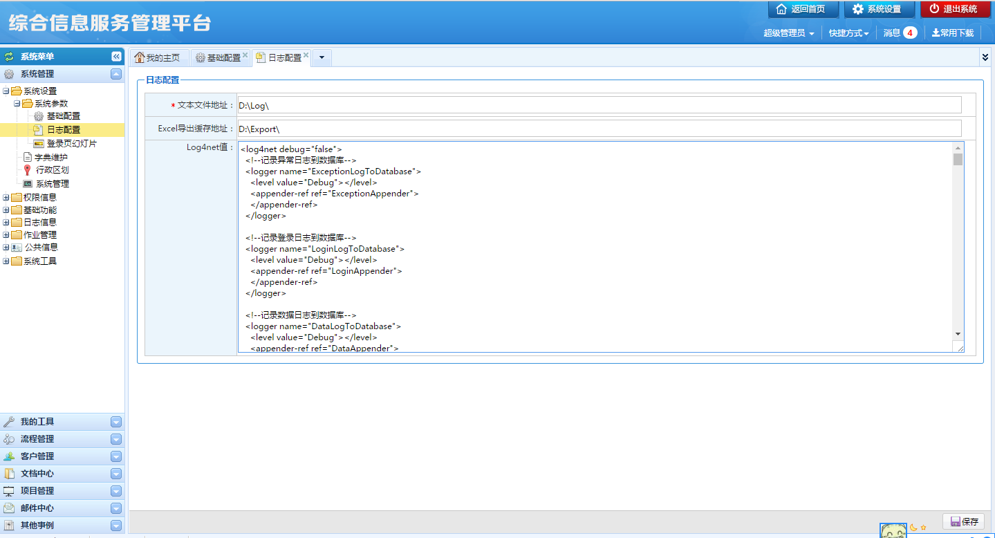The width and height of the screenshot is (995, 538).
Task: Click the 邮件中心 mail icon
Action: pyautogui.click(x=9, y=508)
